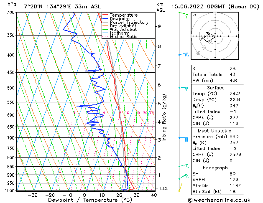Click the 'kt' unit label in hodograph
The image size is (263, 203).
coord(194,15)
